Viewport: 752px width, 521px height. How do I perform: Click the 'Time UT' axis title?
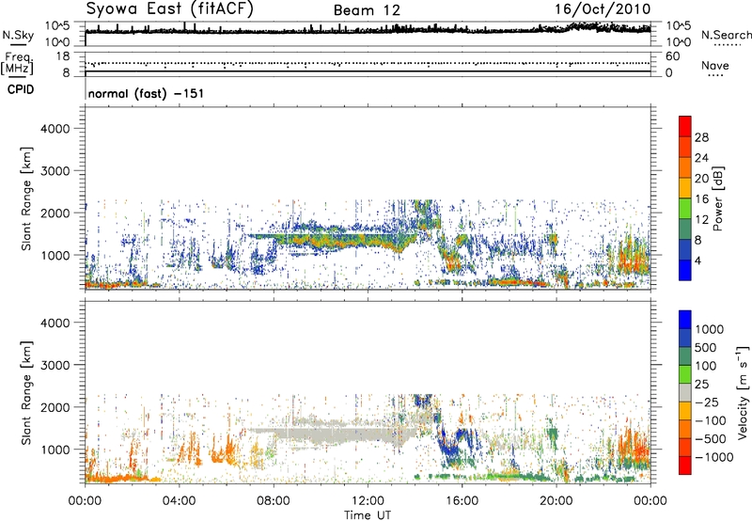[368, 515]
